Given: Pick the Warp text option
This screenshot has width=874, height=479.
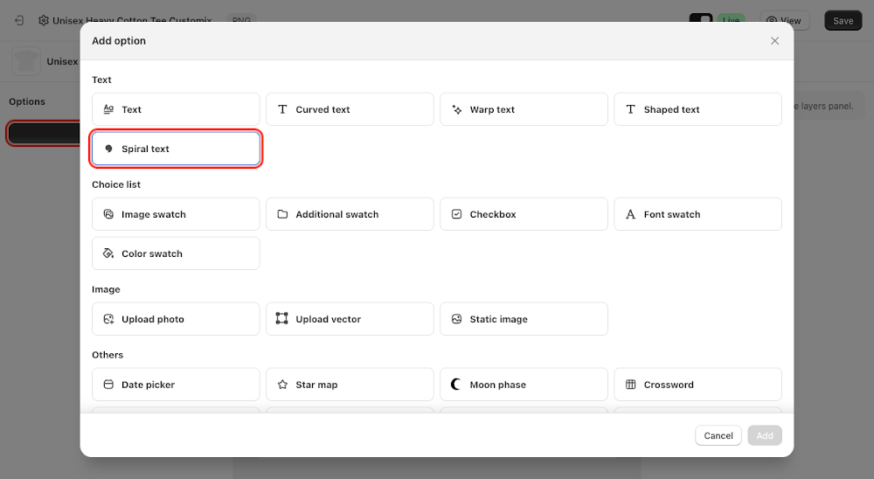Looking at the screenshot, I should click(x=524, y=109).
